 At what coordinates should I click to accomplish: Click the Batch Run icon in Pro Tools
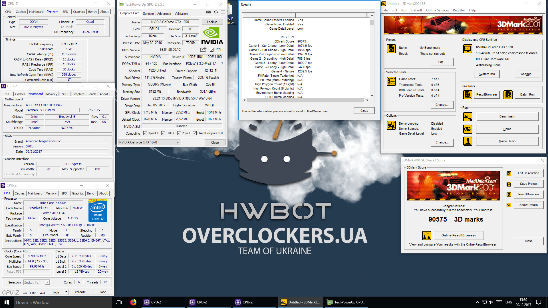point(508,94)
